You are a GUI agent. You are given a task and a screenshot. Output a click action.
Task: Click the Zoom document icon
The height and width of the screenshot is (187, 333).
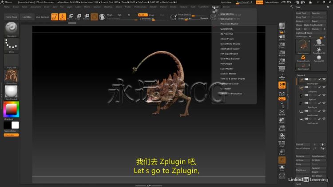click(x=282, y=45)
